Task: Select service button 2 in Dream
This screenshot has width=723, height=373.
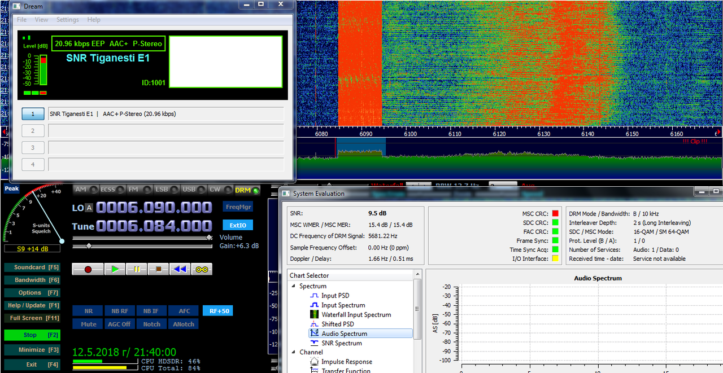Action: click(33, 131)
